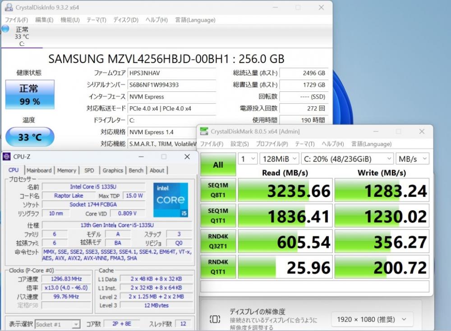
Task: Switch to the SPD tab in CPU-Z
Action: (x=89, y=170)
